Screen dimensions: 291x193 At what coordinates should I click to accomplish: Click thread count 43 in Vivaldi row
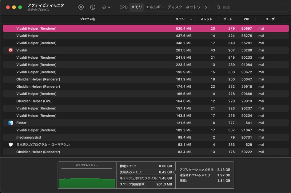[213, 50]
